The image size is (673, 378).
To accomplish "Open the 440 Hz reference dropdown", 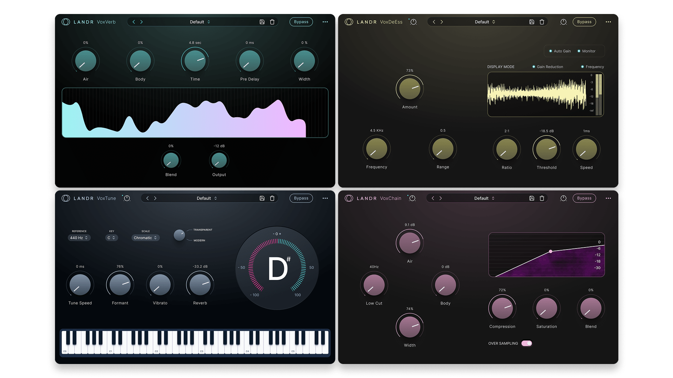I will pos(79,238).
